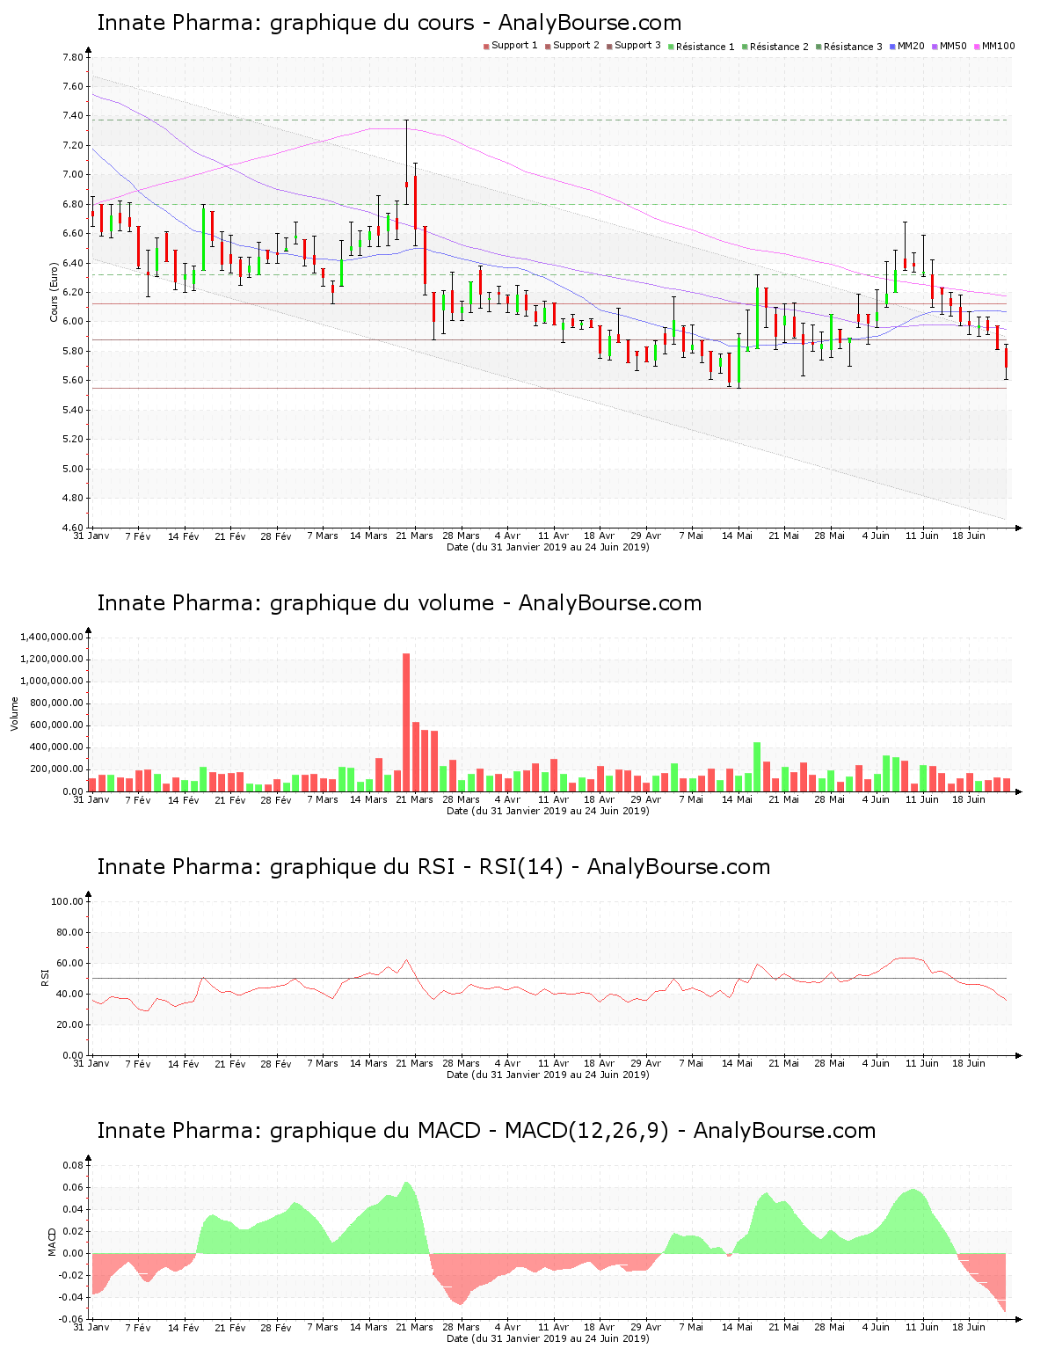Click '4 Avr' date under the MACD chart

507,1327
